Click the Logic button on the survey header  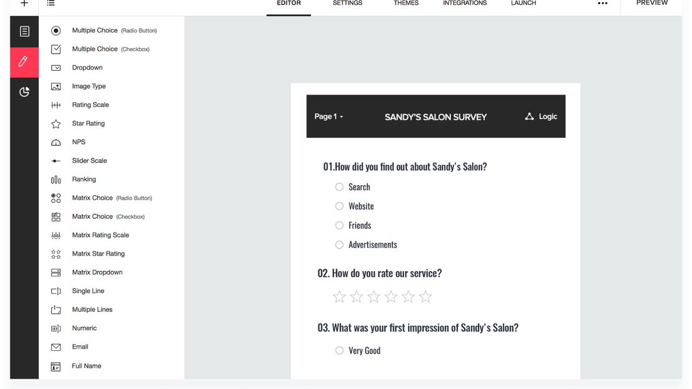coord(541,116)
